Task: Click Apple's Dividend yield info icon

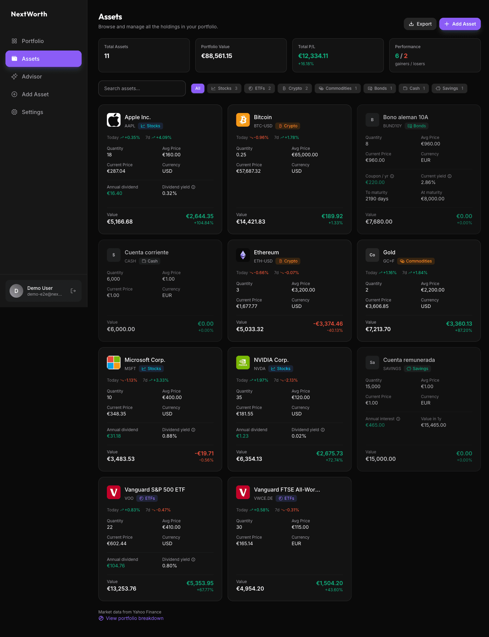Action: (x=193, y=187)
